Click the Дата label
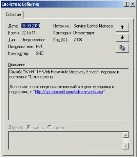 13,26
